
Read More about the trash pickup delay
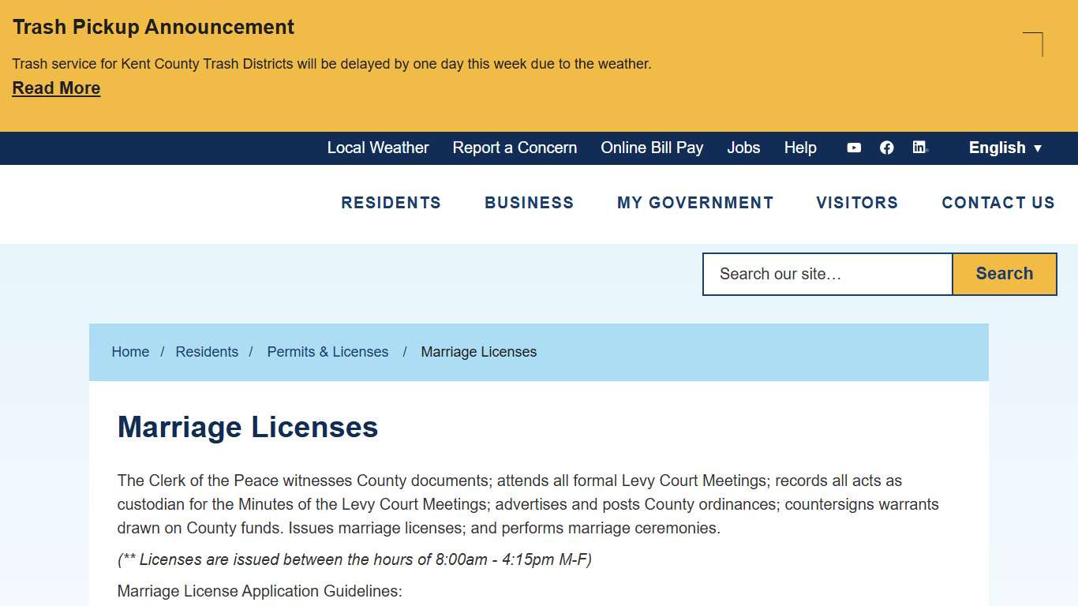coord(55,88)
